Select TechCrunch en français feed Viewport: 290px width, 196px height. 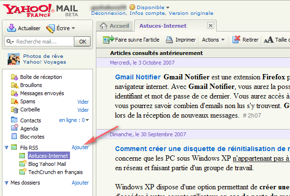(x=56, y=172)
